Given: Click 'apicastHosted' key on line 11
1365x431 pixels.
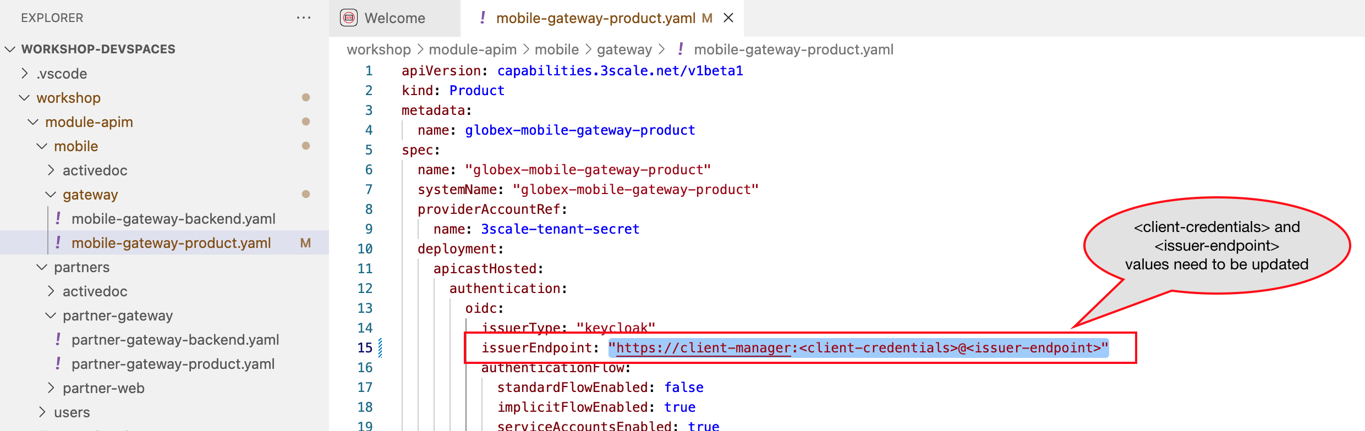Looking at the screenshot, I should tap(485, 268).
